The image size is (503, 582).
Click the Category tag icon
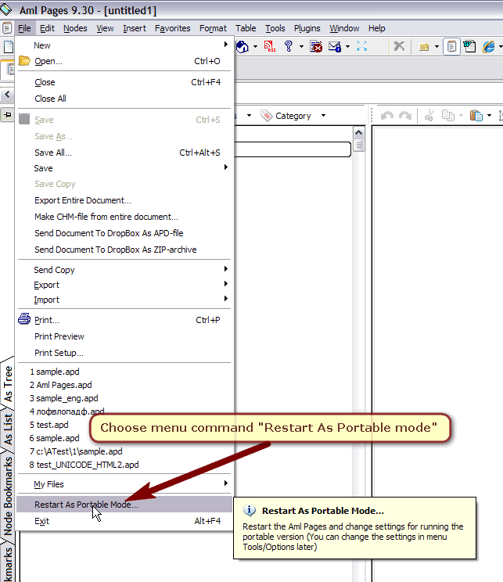tap(266, 116)
